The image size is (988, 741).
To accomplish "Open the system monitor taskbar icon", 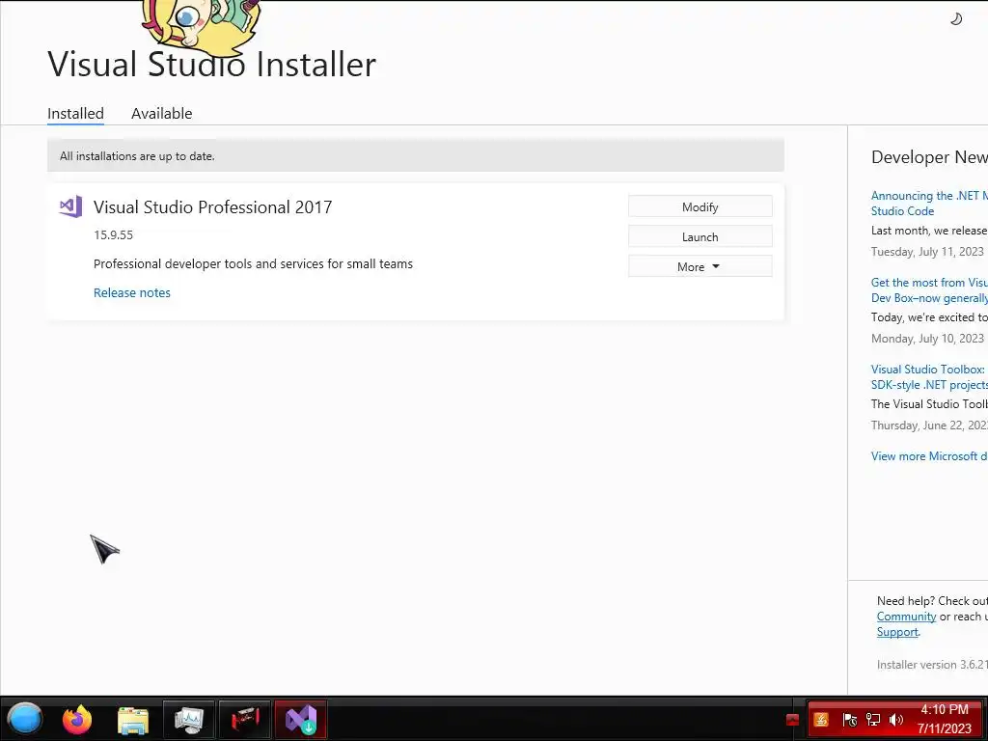I will click(x=189, y=719).
